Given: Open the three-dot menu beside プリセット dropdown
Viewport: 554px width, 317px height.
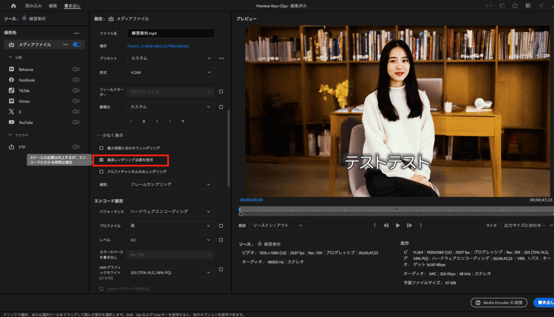Looking at the screenshot, I should [x=221, y=58].
